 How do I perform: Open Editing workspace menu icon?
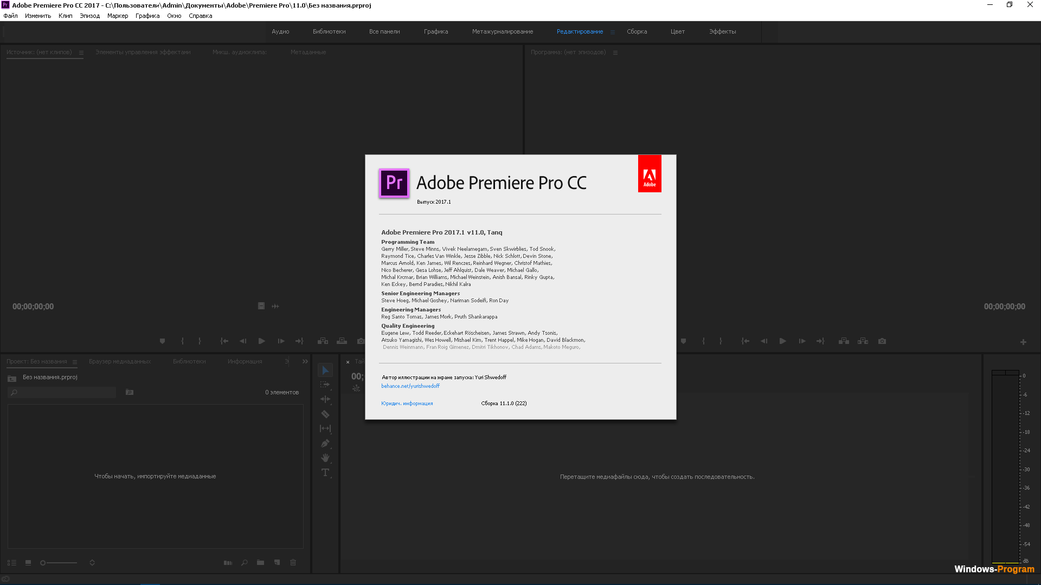(613, 32)
